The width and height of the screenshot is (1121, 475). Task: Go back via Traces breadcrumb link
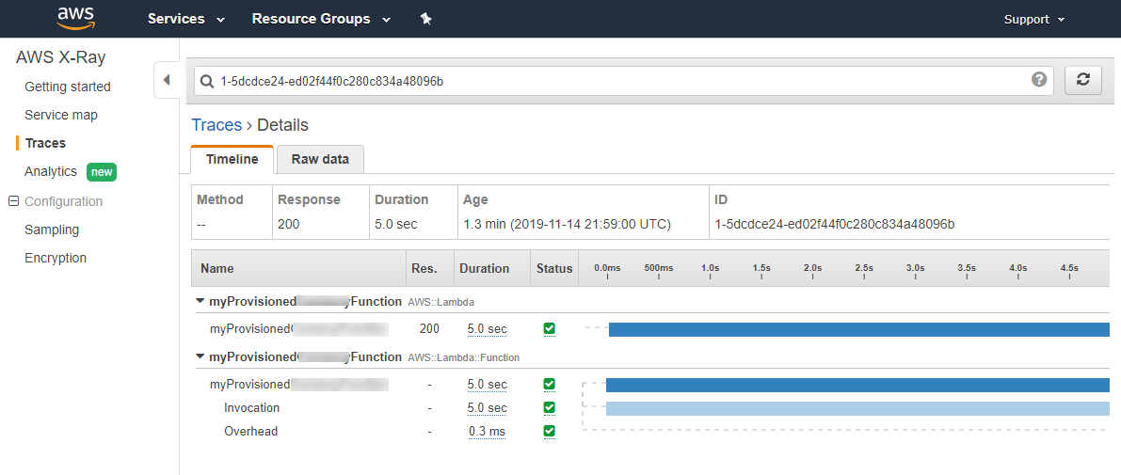pyautogui.click(x=216, y=125)
